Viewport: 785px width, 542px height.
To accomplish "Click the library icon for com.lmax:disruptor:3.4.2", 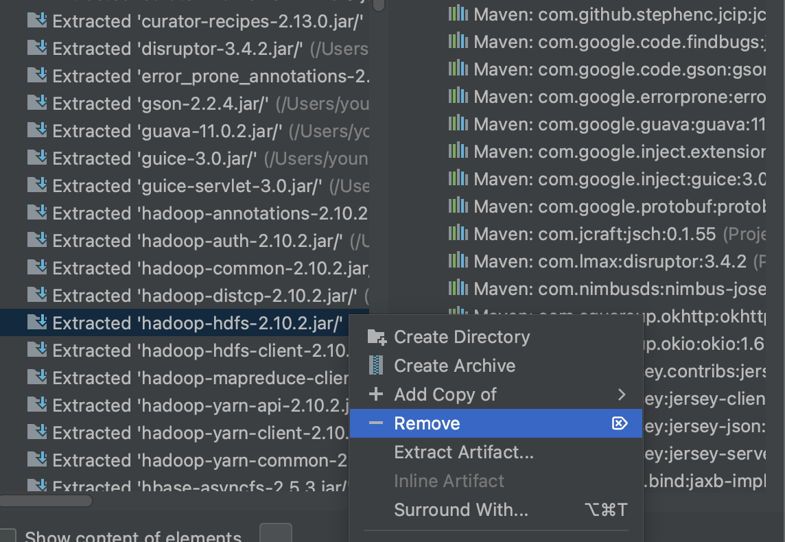I will (x=458, y=261).
